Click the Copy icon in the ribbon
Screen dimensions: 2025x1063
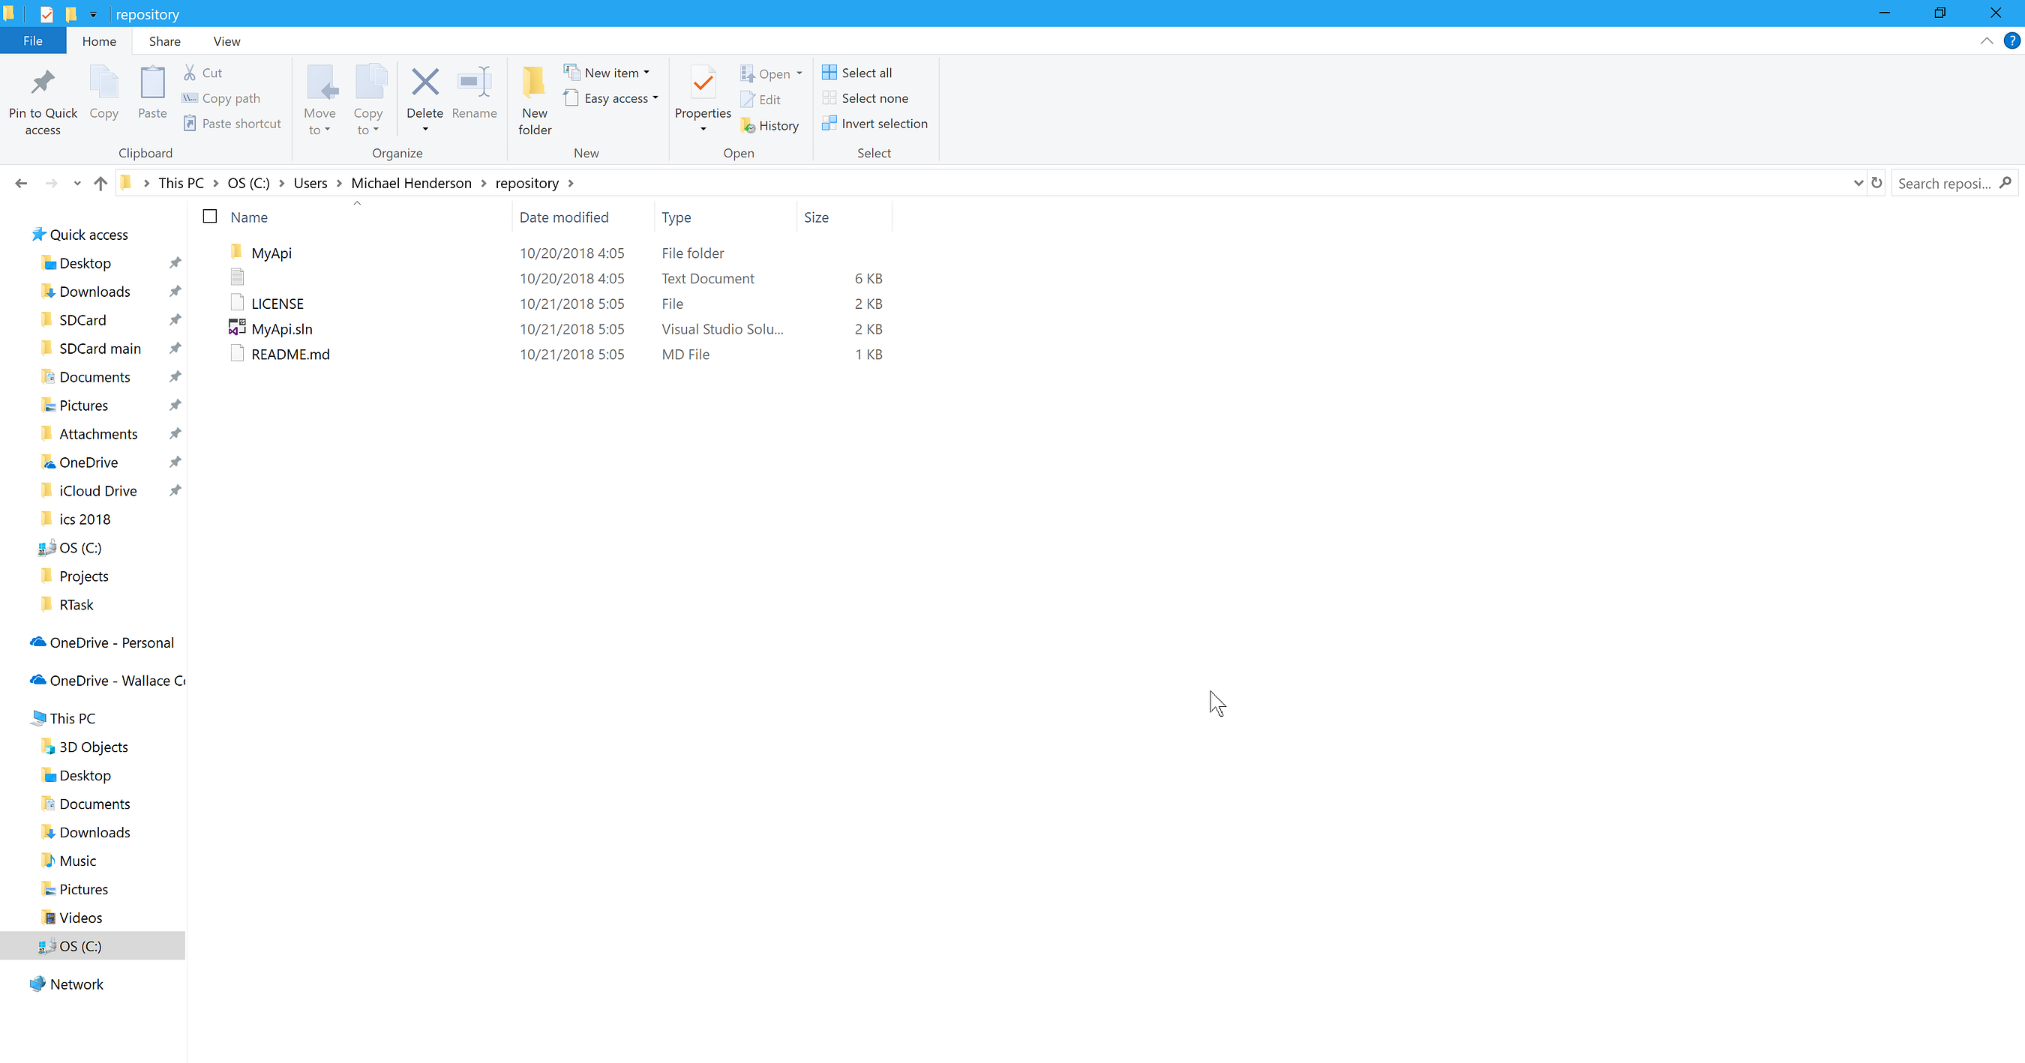point(103,94)
